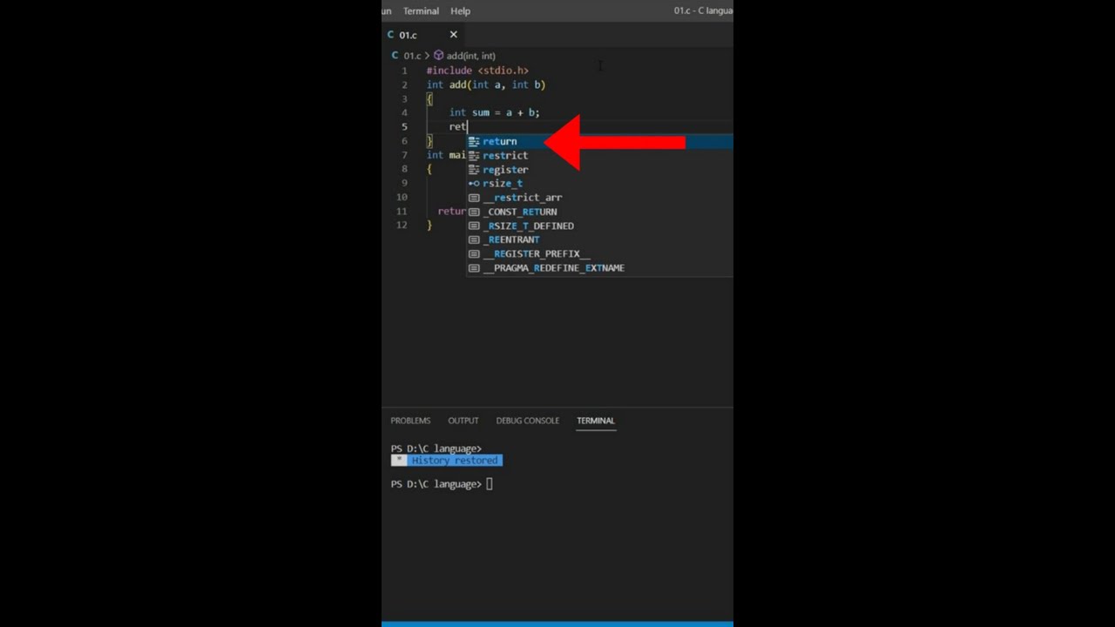Click the type icon beside 'rsize_t'
Screen dimensions: 1115x627
474,184
